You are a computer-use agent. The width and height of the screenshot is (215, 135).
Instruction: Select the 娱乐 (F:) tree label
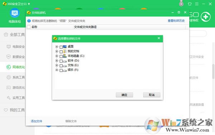[73, 70]
